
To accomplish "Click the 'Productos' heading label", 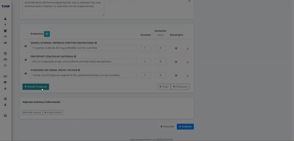I will [37, 34].
